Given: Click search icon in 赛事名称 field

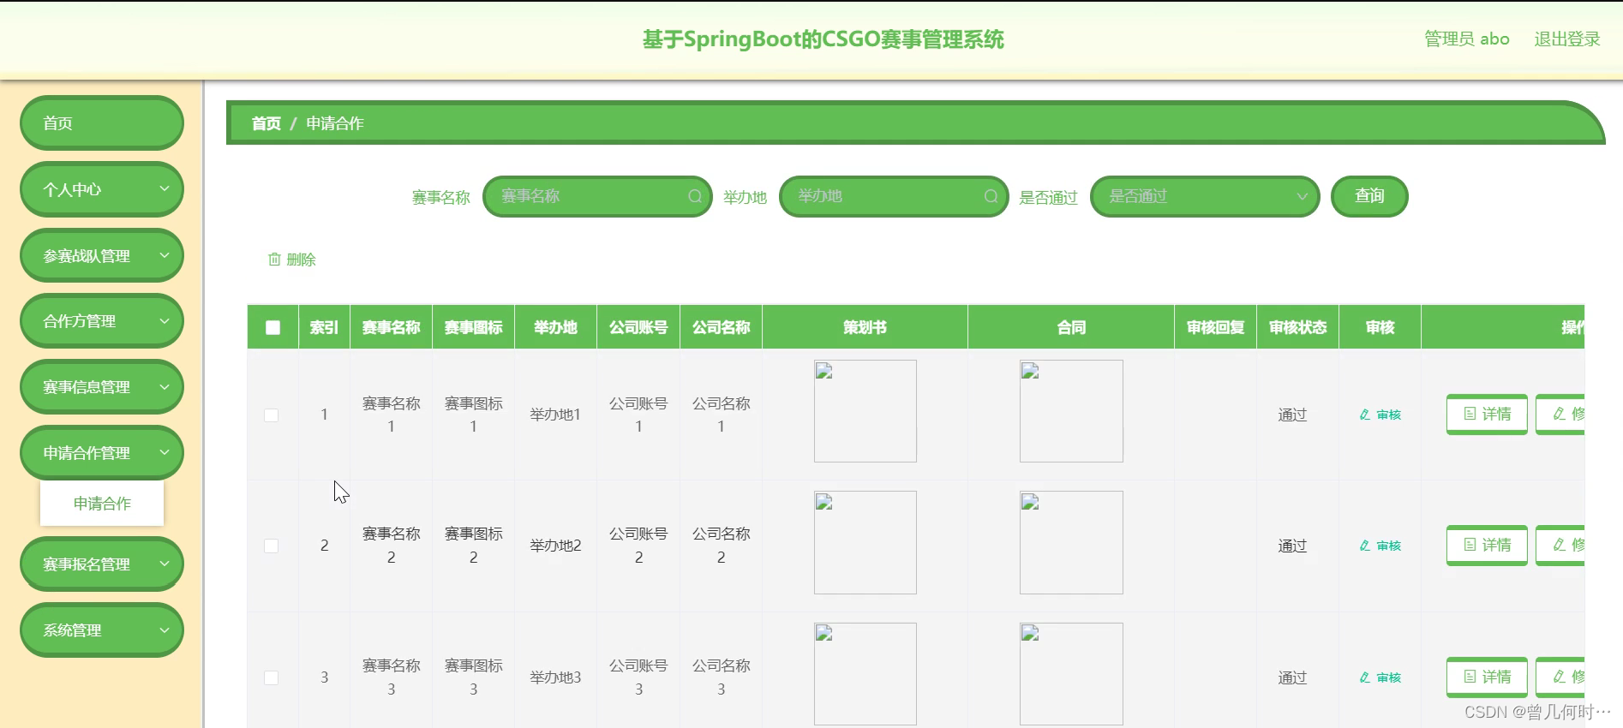Looking at the screenshot, I should point(695,196).
